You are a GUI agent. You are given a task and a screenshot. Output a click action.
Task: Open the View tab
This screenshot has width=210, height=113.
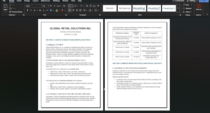coord(73,1)
